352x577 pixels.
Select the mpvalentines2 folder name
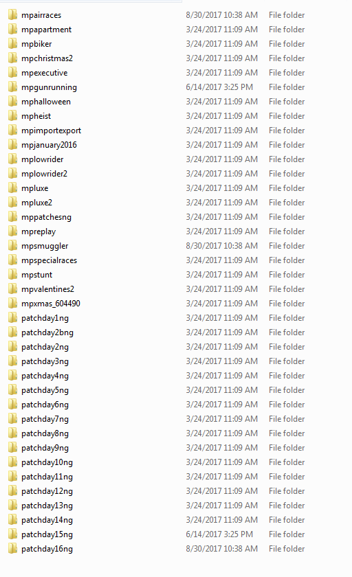click(x=48, y=289)
